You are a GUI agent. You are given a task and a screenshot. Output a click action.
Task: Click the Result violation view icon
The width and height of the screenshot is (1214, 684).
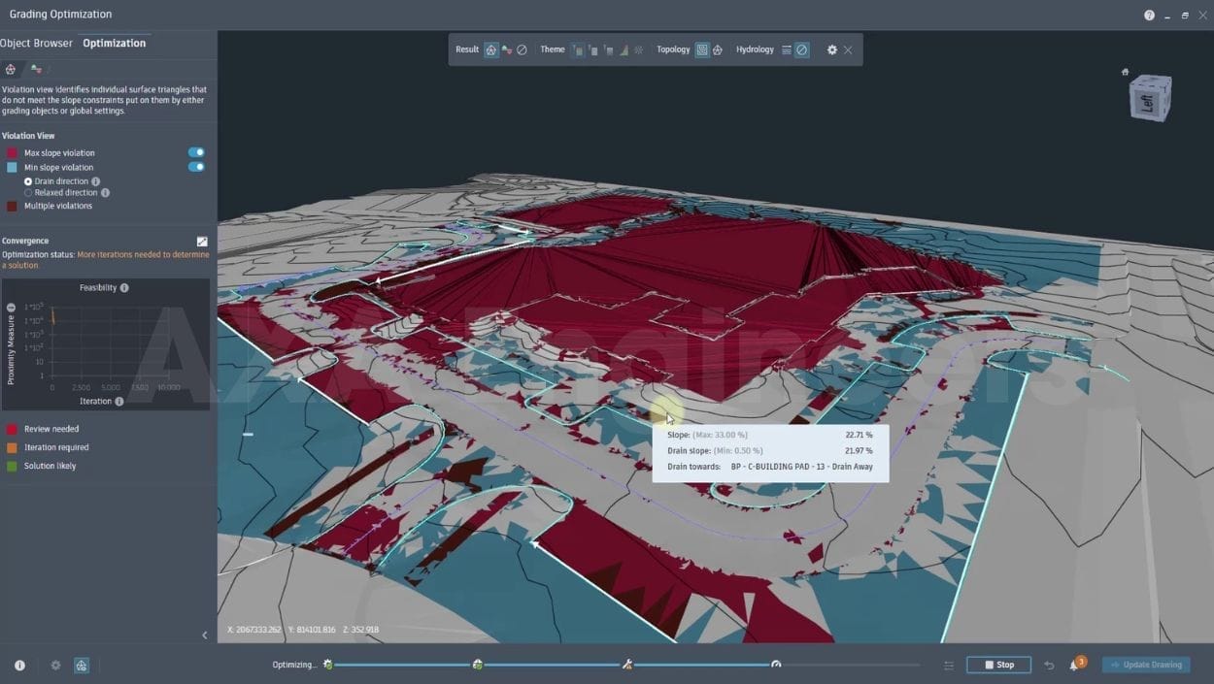[491, 49]
